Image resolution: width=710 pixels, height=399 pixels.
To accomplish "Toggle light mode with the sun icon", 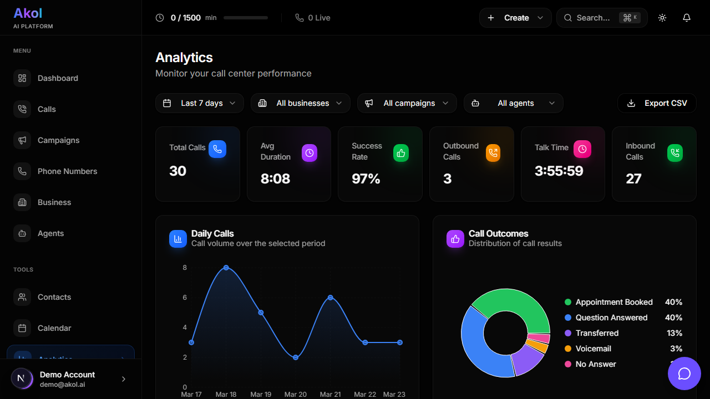I will [x=662, y=18].
